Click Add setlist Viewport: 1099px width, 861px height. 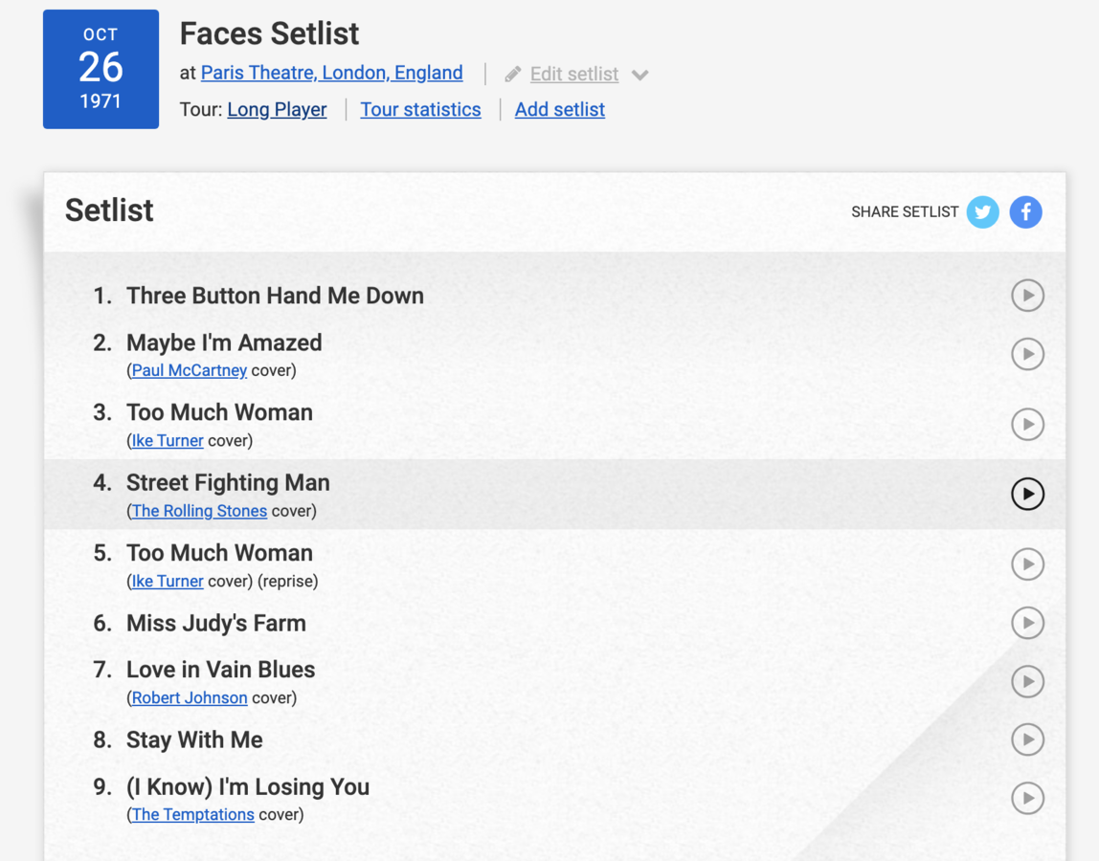click(x=559, y=109)
